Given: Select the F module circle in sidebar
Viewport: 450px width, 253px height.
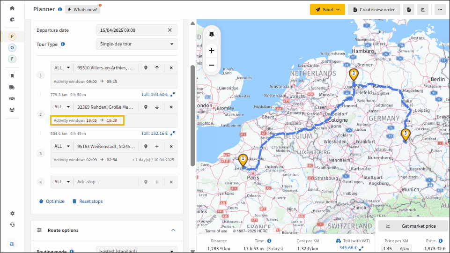Looking at the screenshot, I should click(x=12, y=59).
